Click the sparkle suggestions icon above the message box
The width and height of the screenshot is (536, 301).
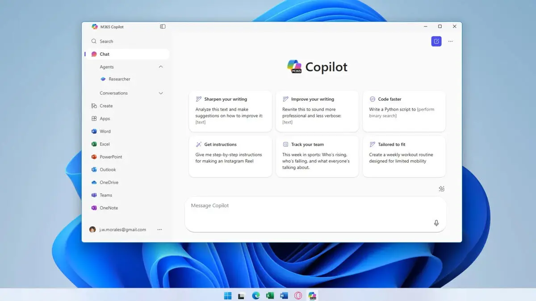coord(441,189)
